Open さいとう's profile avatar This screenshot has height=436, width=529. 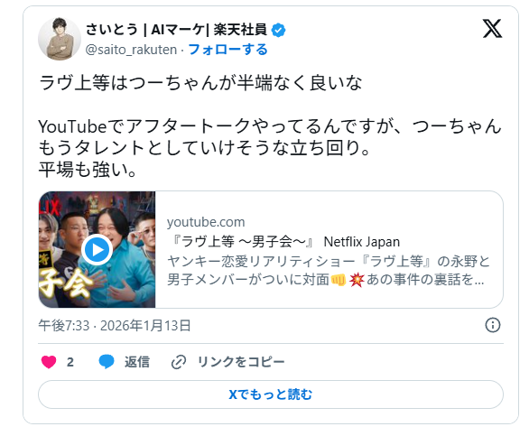[x=60, y=39]
